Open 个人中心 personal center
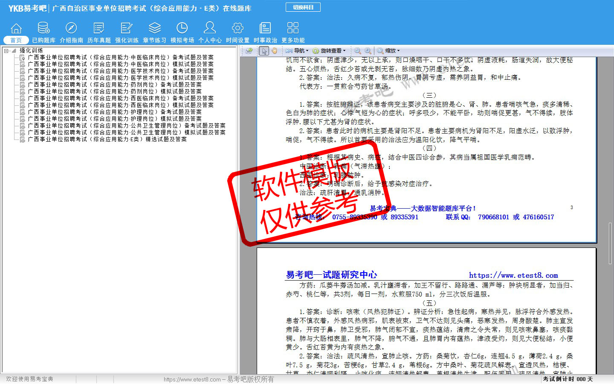This screenshot has height=384, width=614. [210, 32]
